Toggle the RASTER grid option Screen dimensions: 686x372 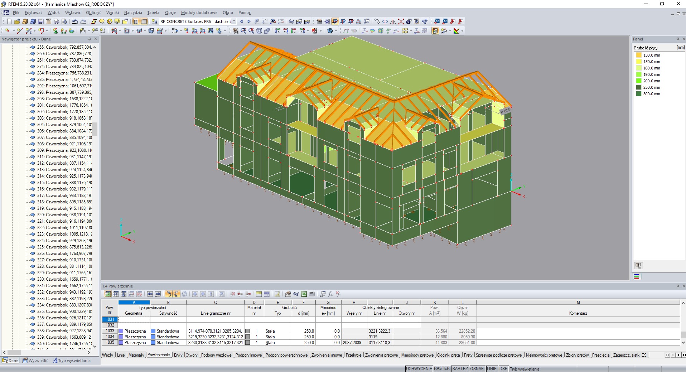[x=441, y=369]
